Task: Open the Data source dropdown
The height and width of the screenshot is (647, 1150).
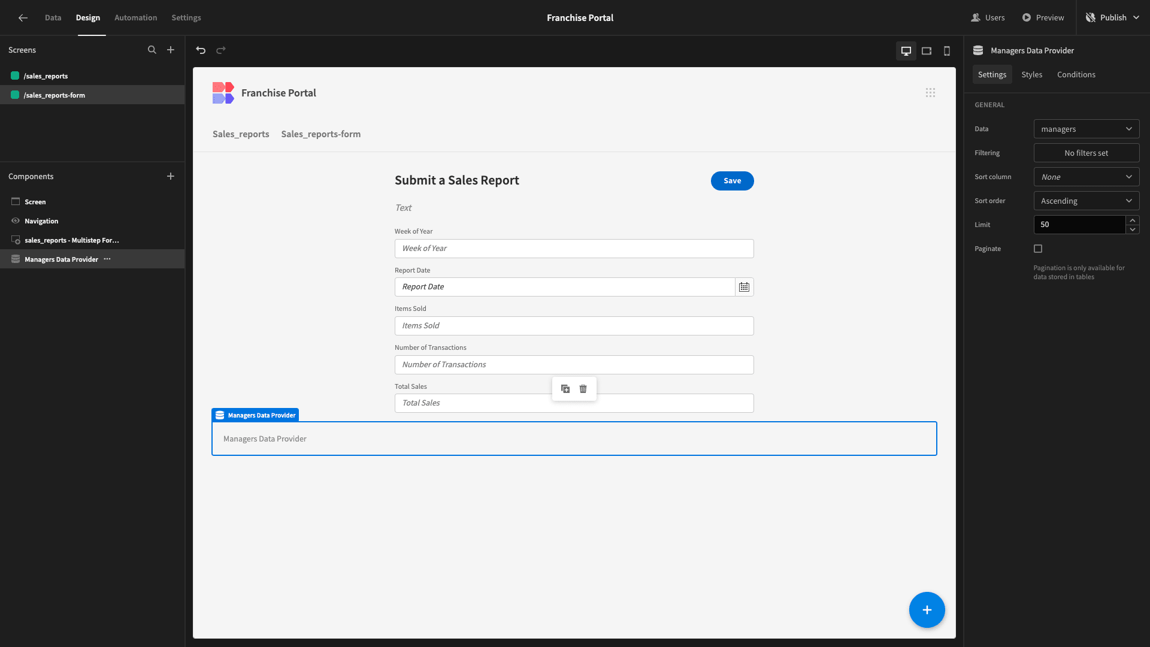Action: (x=1086, y=129)
